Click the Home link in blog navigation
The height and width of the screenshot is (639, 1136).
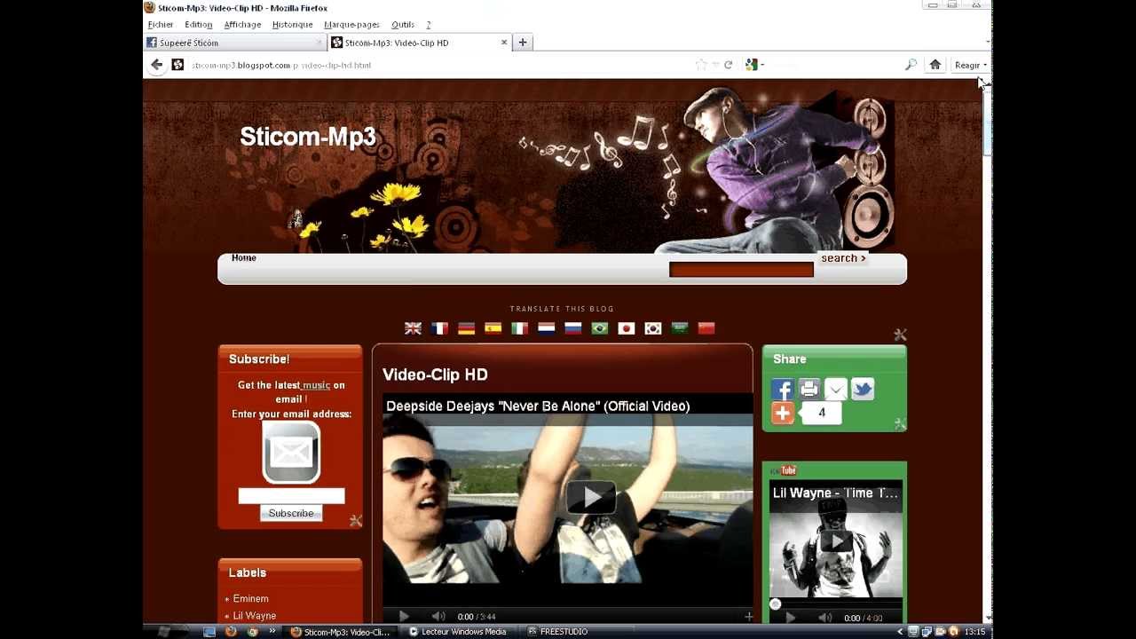coord(243,258)
